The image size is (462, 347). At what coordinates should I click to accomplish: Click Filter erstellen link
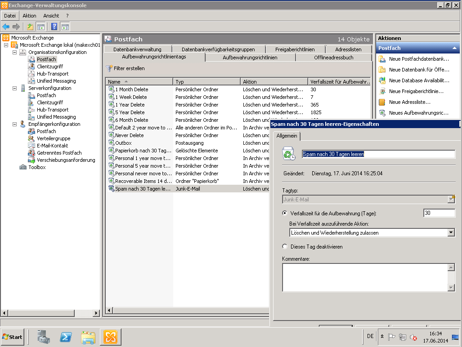(x=129, y=68)
